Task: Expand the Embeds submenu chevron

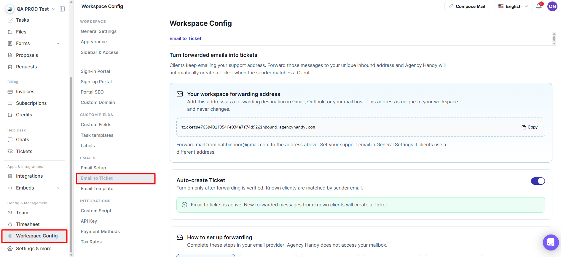Action: point(58,188)
